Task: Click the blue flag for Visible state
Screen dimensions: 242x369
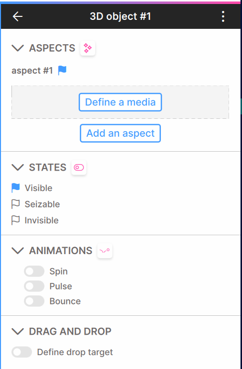Action: [x=15, y=188]
